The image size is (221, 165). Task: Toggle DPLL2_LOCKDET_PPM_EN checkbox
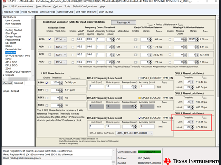click(x=140, y=98)
